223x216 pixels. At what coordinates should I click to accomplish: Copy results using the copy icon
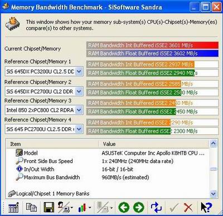[x=31, y=207]
